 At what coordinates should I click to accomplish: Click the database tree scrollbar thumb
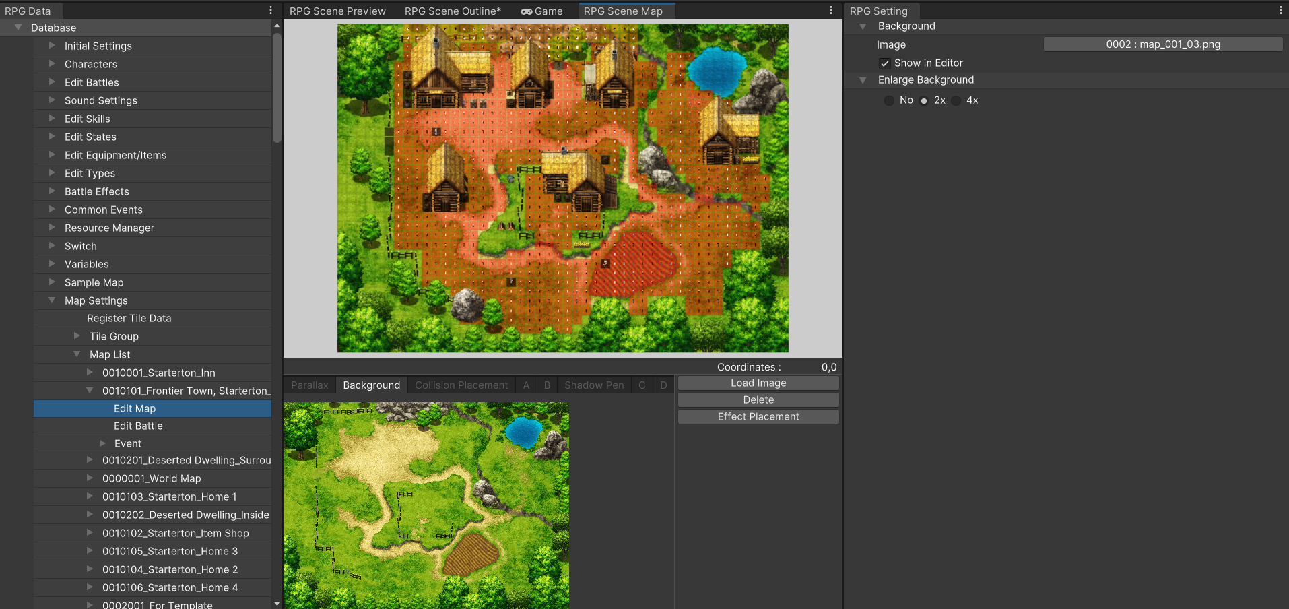pos(277,88)
